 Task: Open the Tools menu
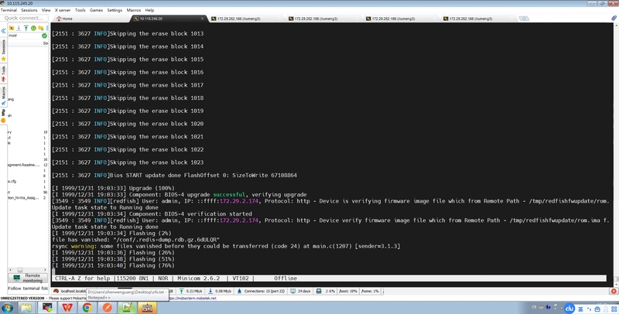(x=80, y=10)
